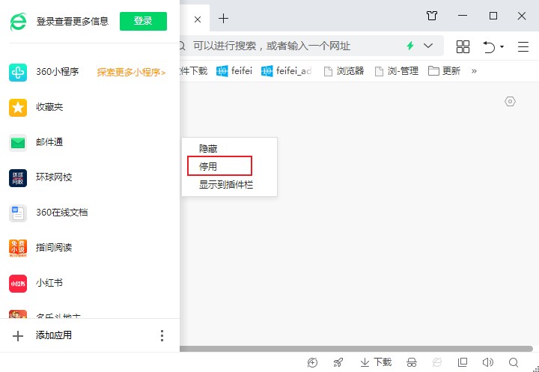Image resolution: width=539 pixels, height=372 pixels.
Task: Open the feifei bookmark
Action: tap(234, 71)
